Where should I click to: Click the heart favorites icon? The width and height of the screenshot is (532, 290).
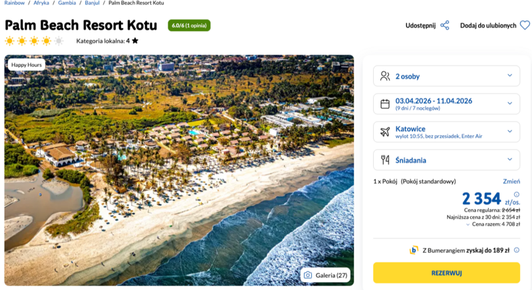pos(525,25)
